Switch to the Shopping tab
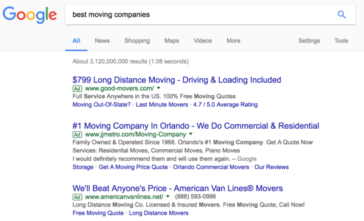 137,41
